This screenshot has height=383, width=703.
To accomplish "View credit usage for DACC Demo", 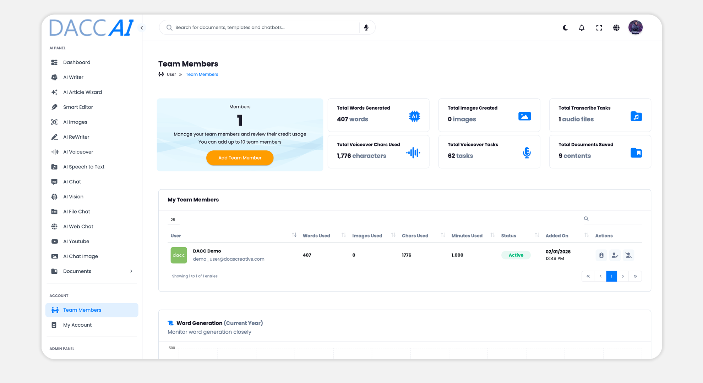I will (601, 255).
